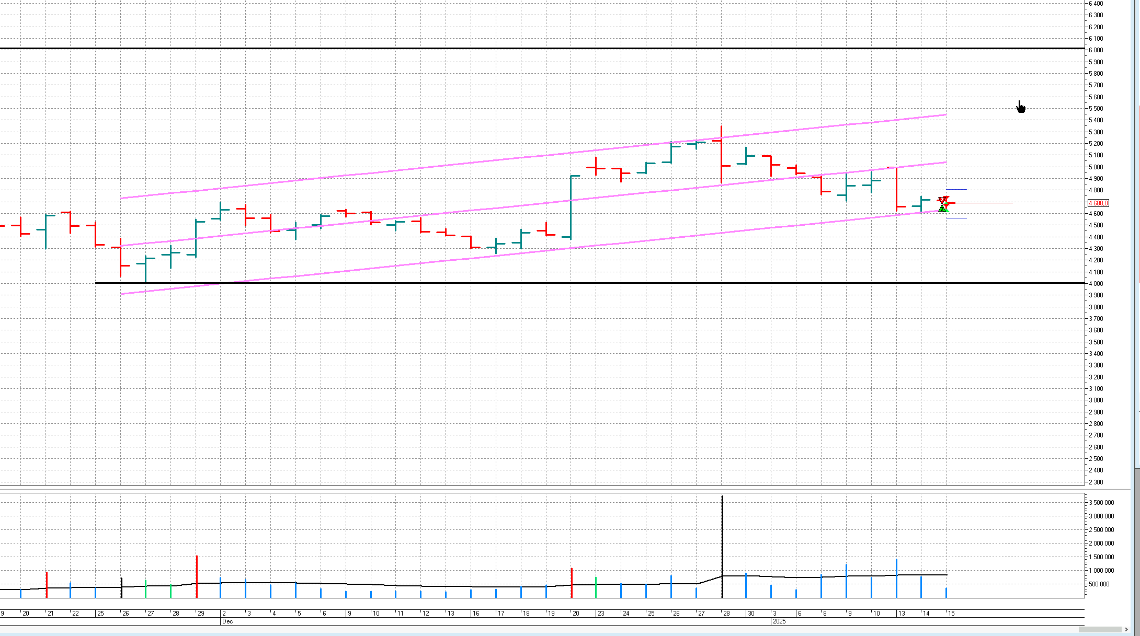The height and width of the screenshot is (636, 1140).
Task: Click the scrollbar right arrow button
Action: click(1126, 629)
